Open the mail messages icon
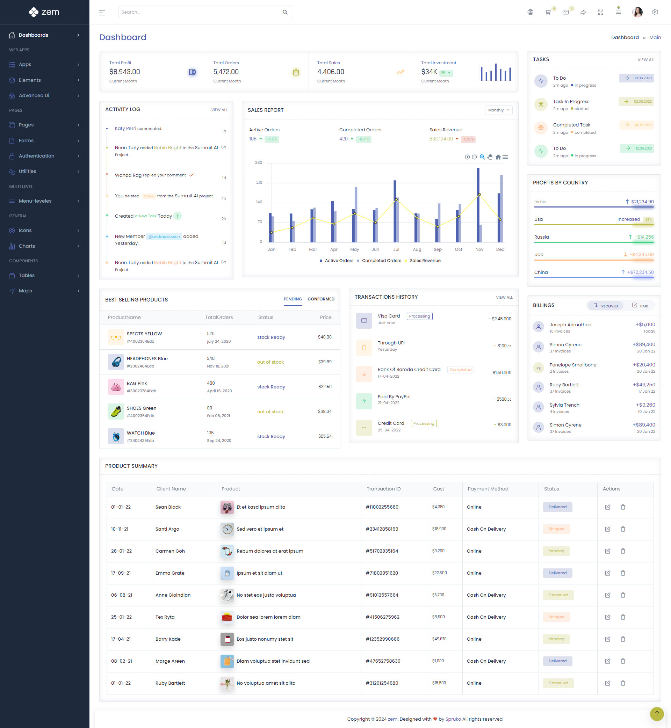The image size is (671, 728). point(565,12)
